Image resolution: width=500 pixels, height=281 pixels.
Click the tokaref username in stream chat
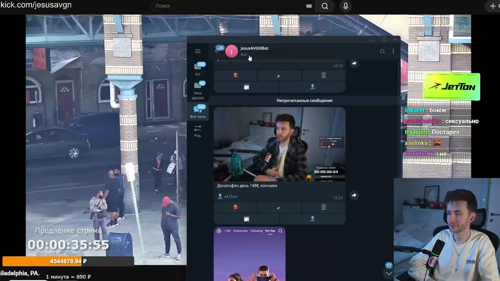click(414, 110)
